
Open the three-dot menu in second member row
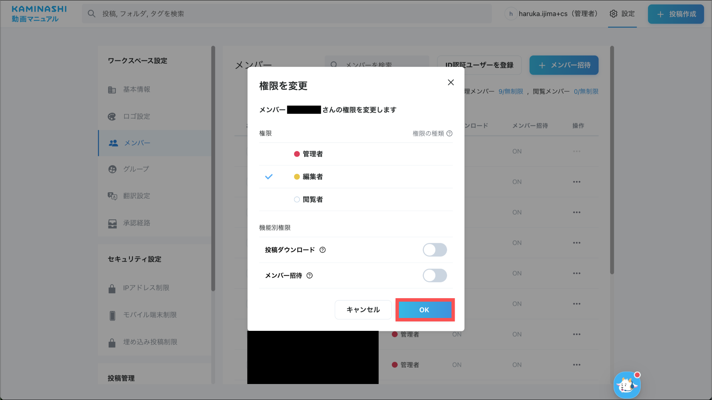[x=576, y=182]
